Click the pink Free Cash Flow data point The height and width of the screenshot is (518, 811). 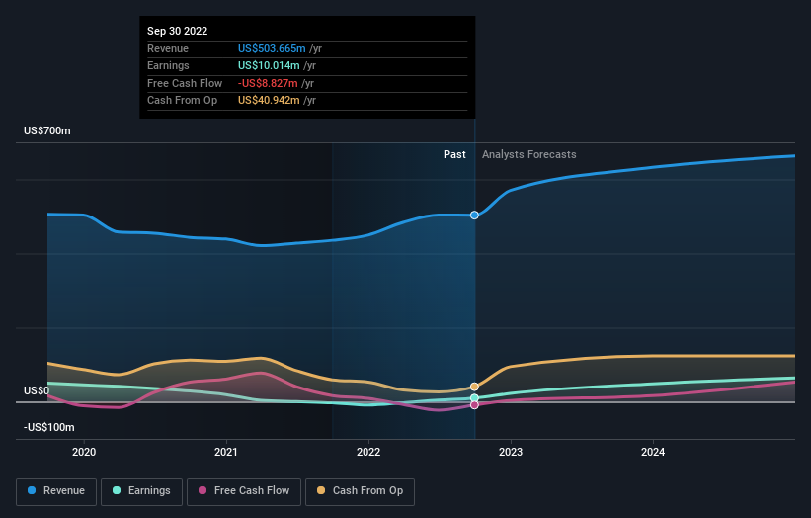[x=474, y=405]
